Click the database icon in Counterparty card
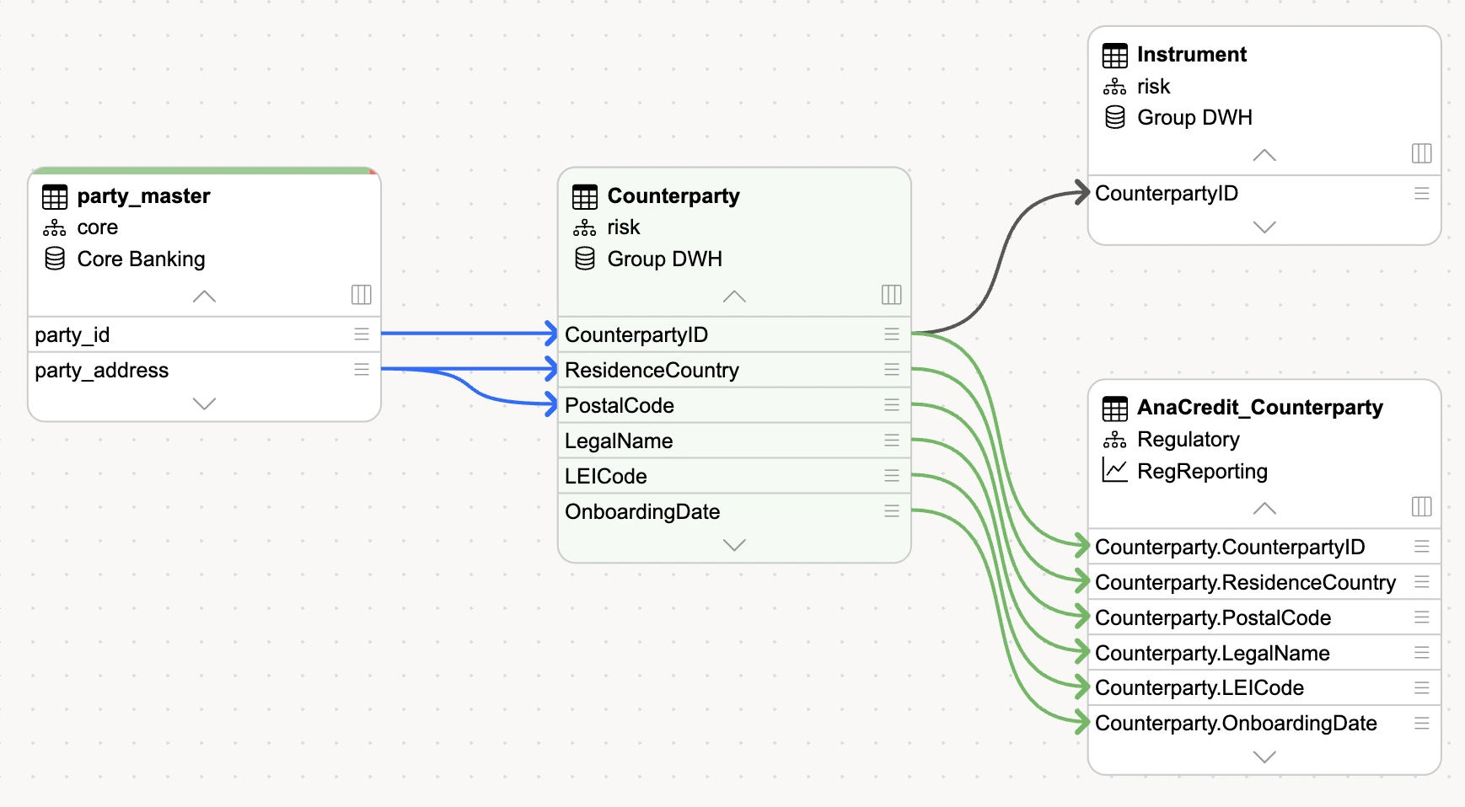 (x=585, y=259)
